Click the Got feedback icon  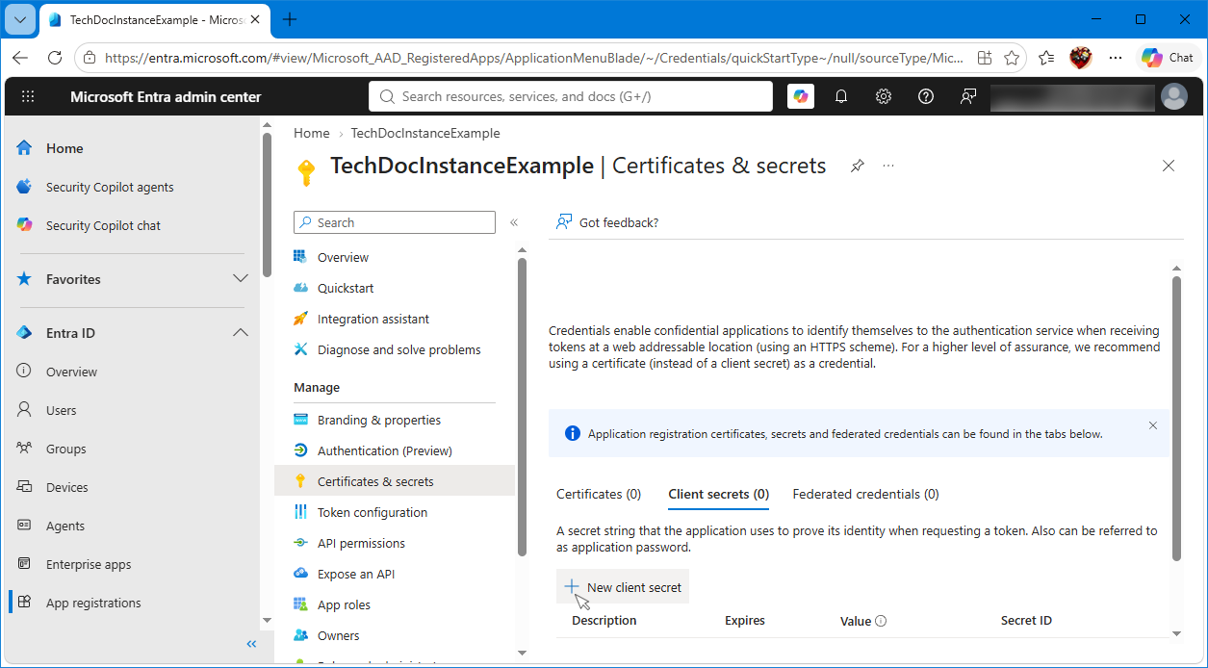(564, 222)
